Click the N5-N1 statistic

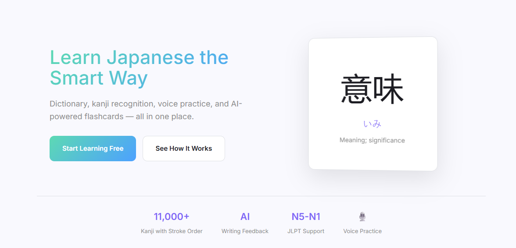306,216
